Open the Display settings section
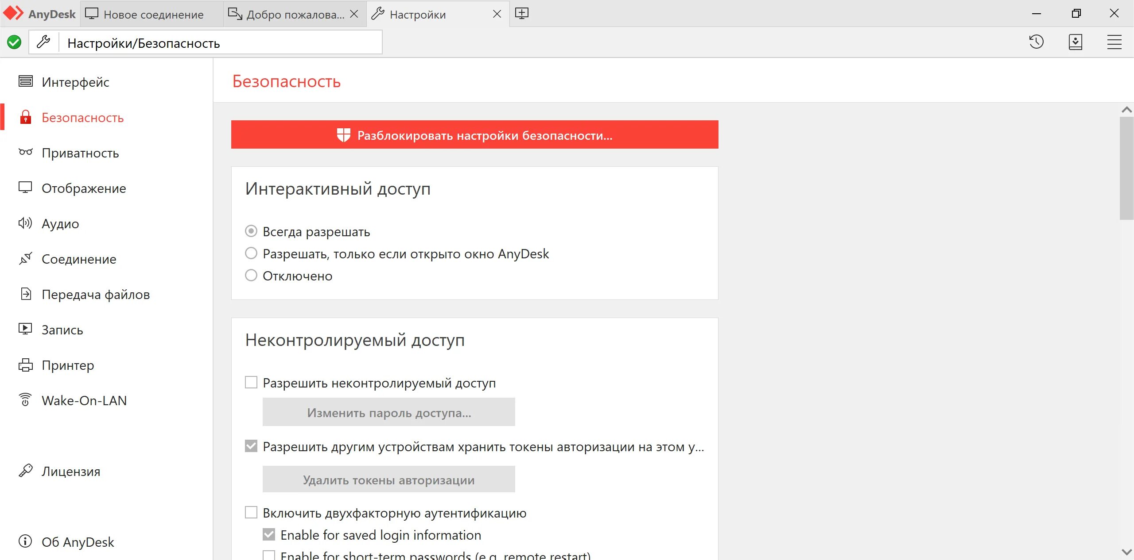The image size is (1134, 560). (82, 188)
